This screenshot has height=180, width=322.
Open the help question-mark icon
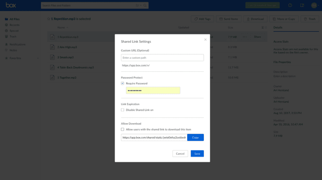[290, 6]
